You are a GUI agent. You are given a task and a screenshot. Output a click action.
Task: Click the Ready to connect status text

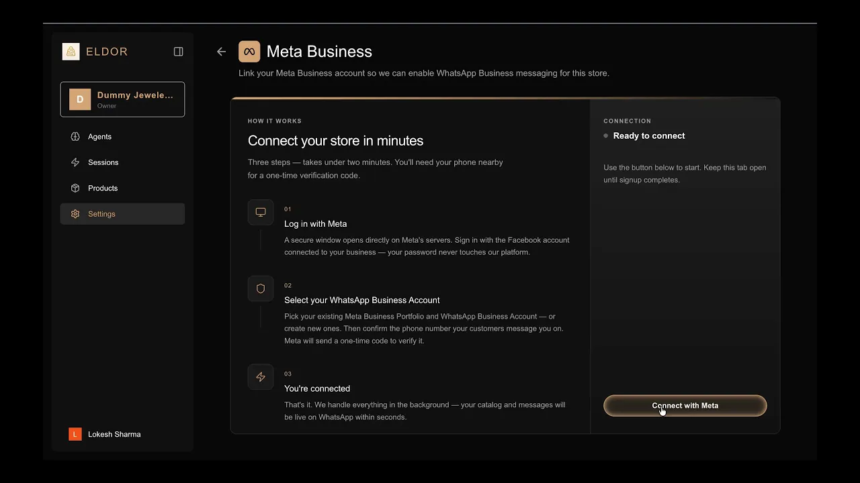coord(649,136)
